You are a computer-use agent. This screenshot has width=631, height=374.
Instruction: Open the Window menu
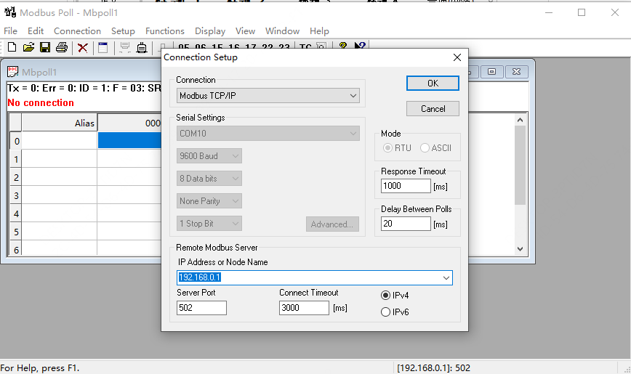(282, 31)
